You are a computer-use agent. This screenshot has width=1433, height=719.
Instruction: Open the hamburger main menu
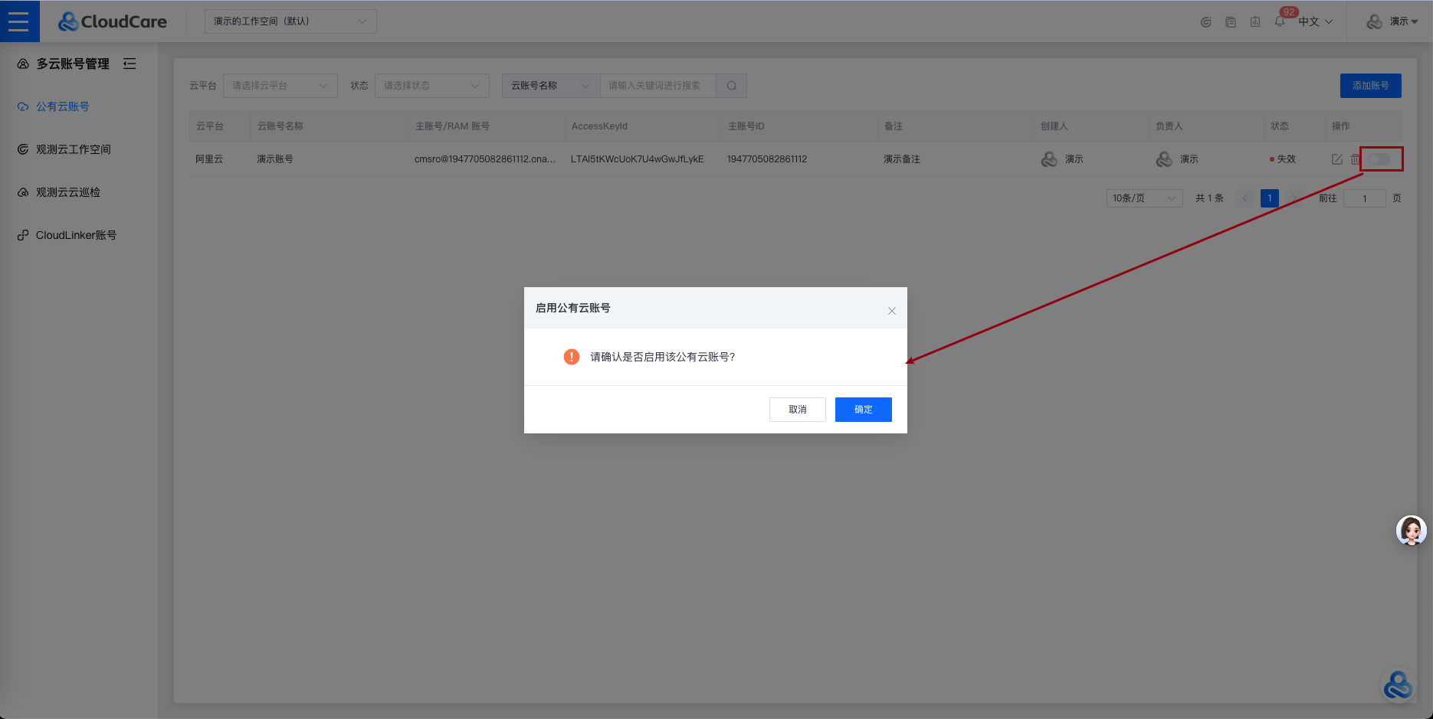coord(19,21)
